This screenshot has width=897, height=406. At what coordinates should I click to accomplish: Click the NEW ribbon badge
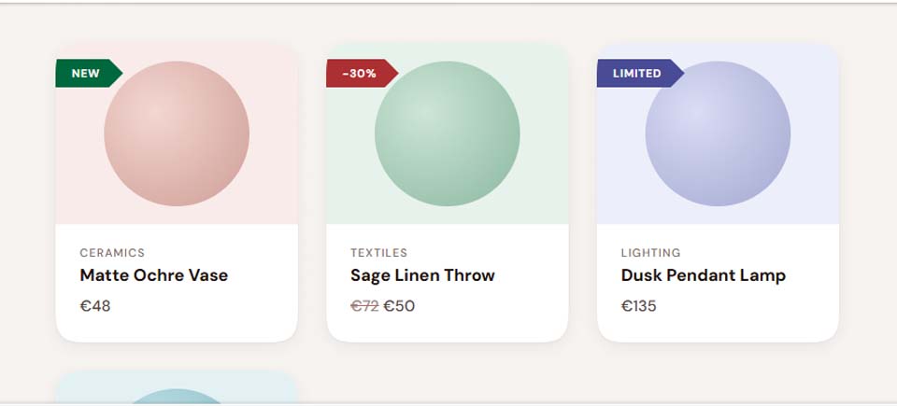(87, 74)
